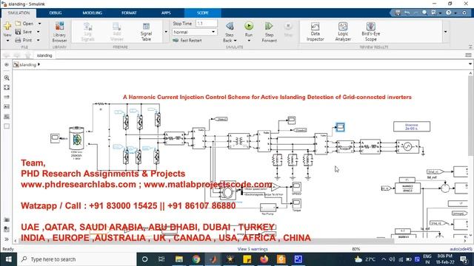Screen dimensions: 474x266
Task: Click the auto(ode45) solver link
Action: (461, 249)
